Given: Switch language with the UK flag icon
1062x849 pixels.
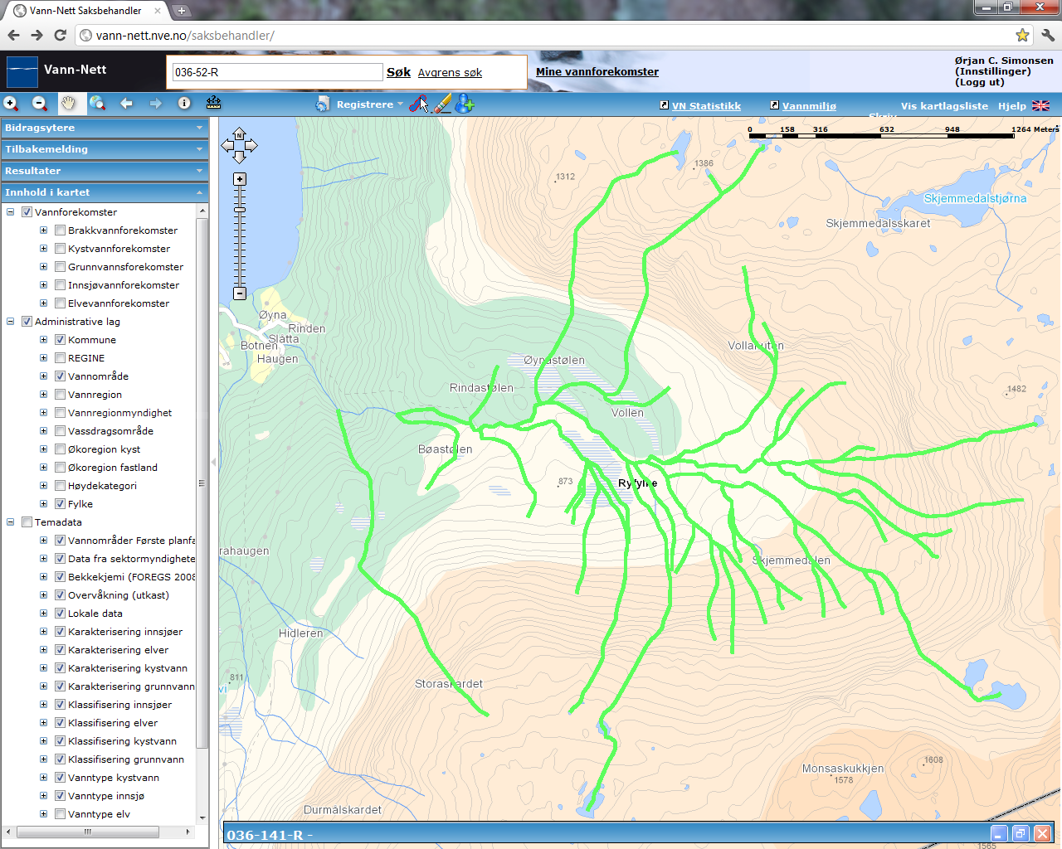Looking at the screenshot, I should click(x=1040, y=106).
